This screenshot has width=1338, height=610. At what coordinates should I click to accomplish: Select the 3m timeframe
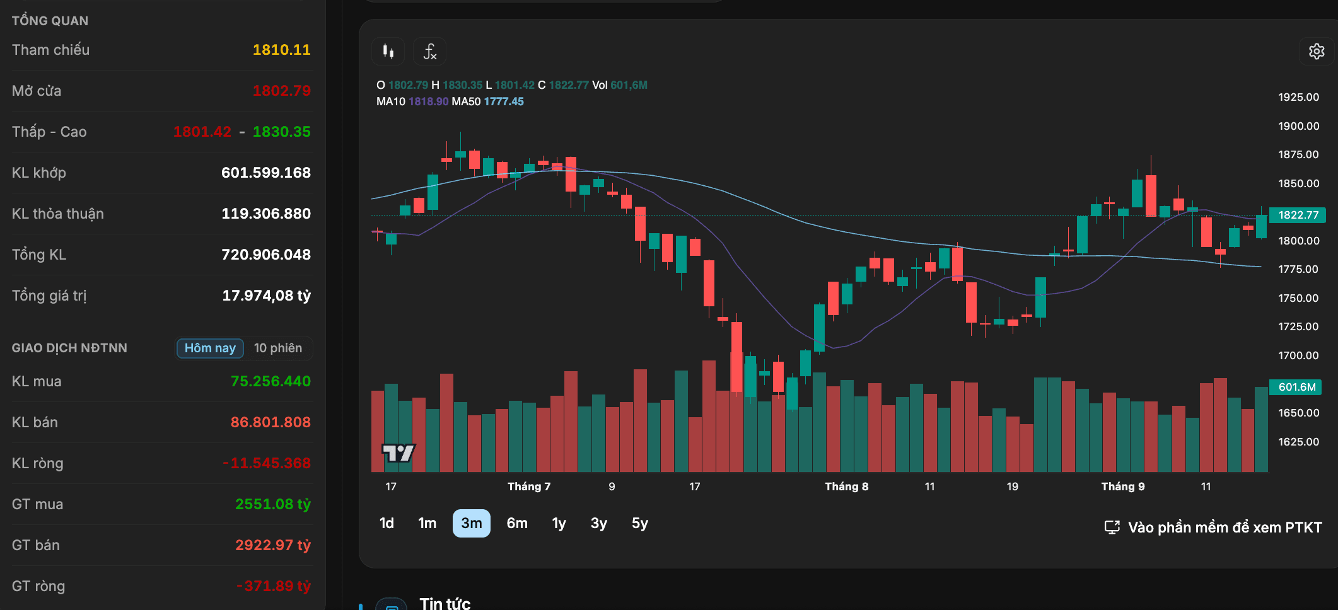pos(472,523)
